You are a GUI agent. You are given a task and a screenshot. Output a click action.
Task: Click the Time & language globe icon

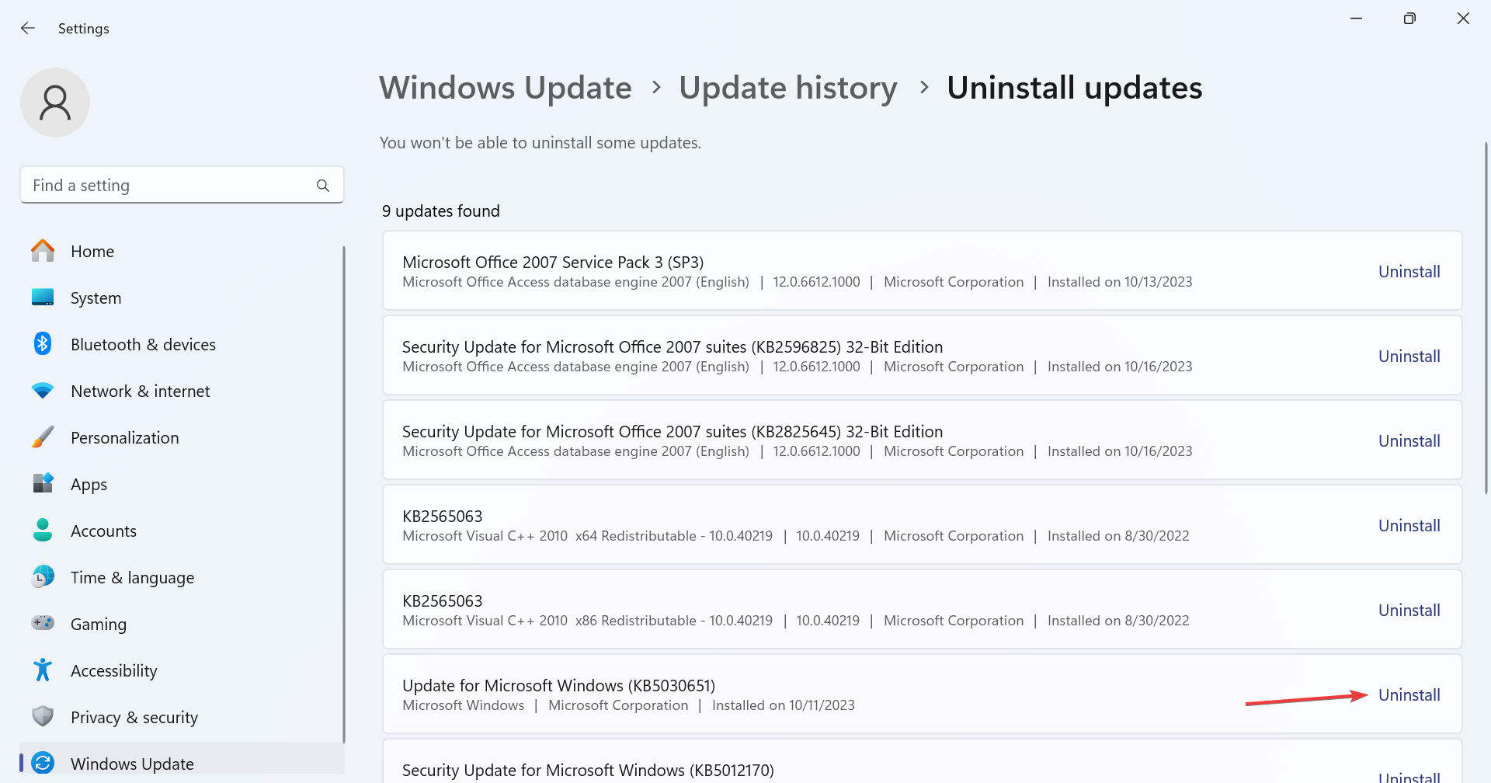(43, 576)
